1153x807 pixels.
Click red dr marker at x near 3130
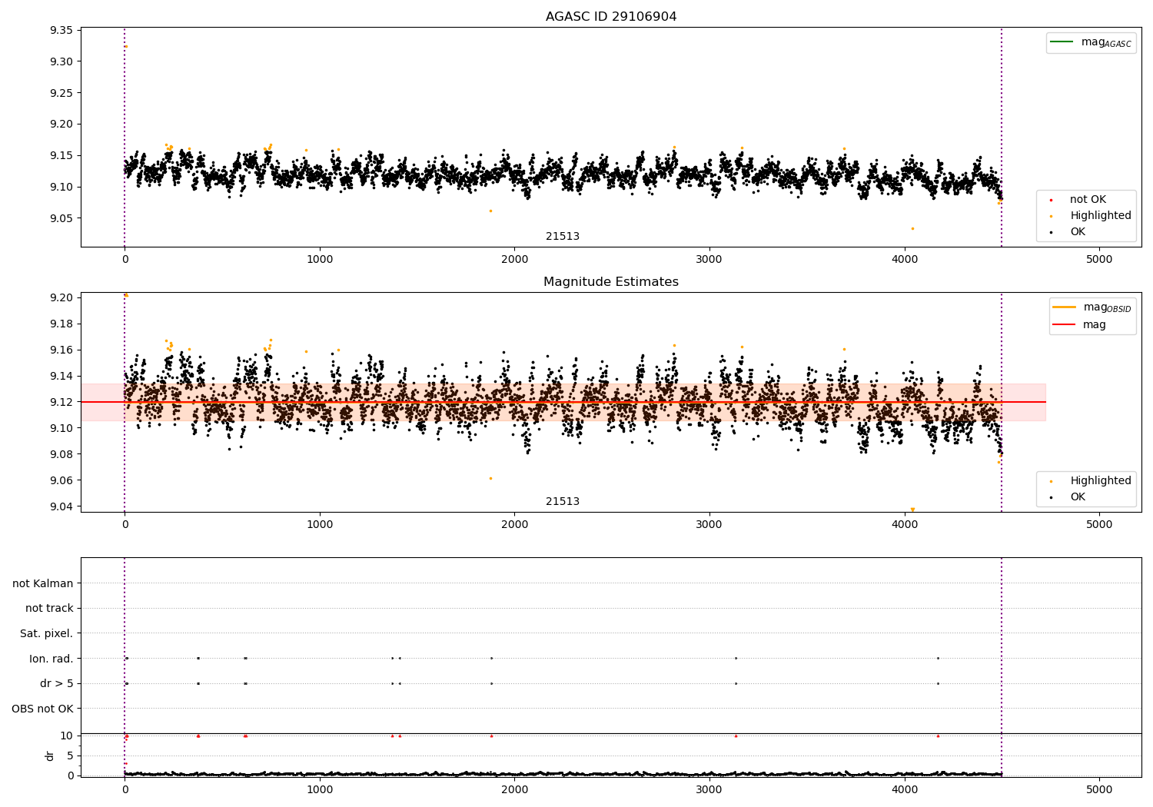736,736
